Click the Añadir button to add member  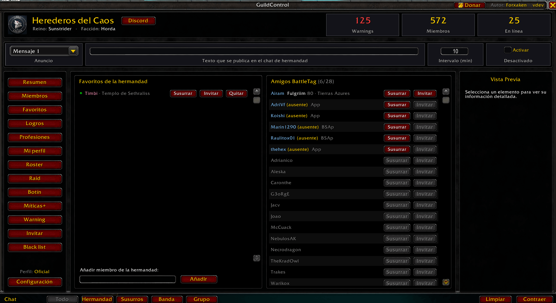click(199, 279)
